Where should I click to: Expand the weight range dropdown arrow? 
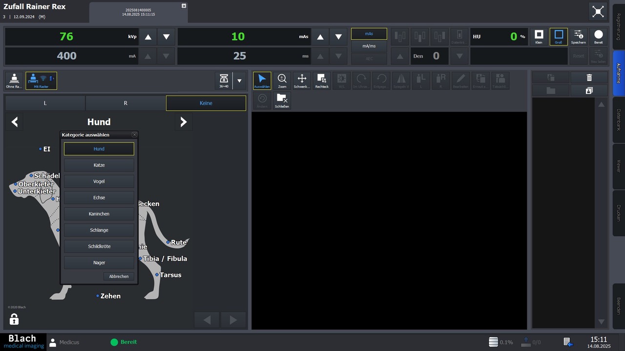tap(239, 80)
